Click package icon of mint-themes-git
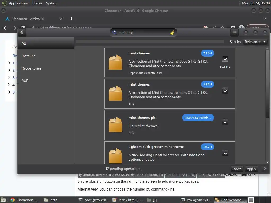Image resolution: width=271 pixels, height=203 pixels. coord(115,125)
